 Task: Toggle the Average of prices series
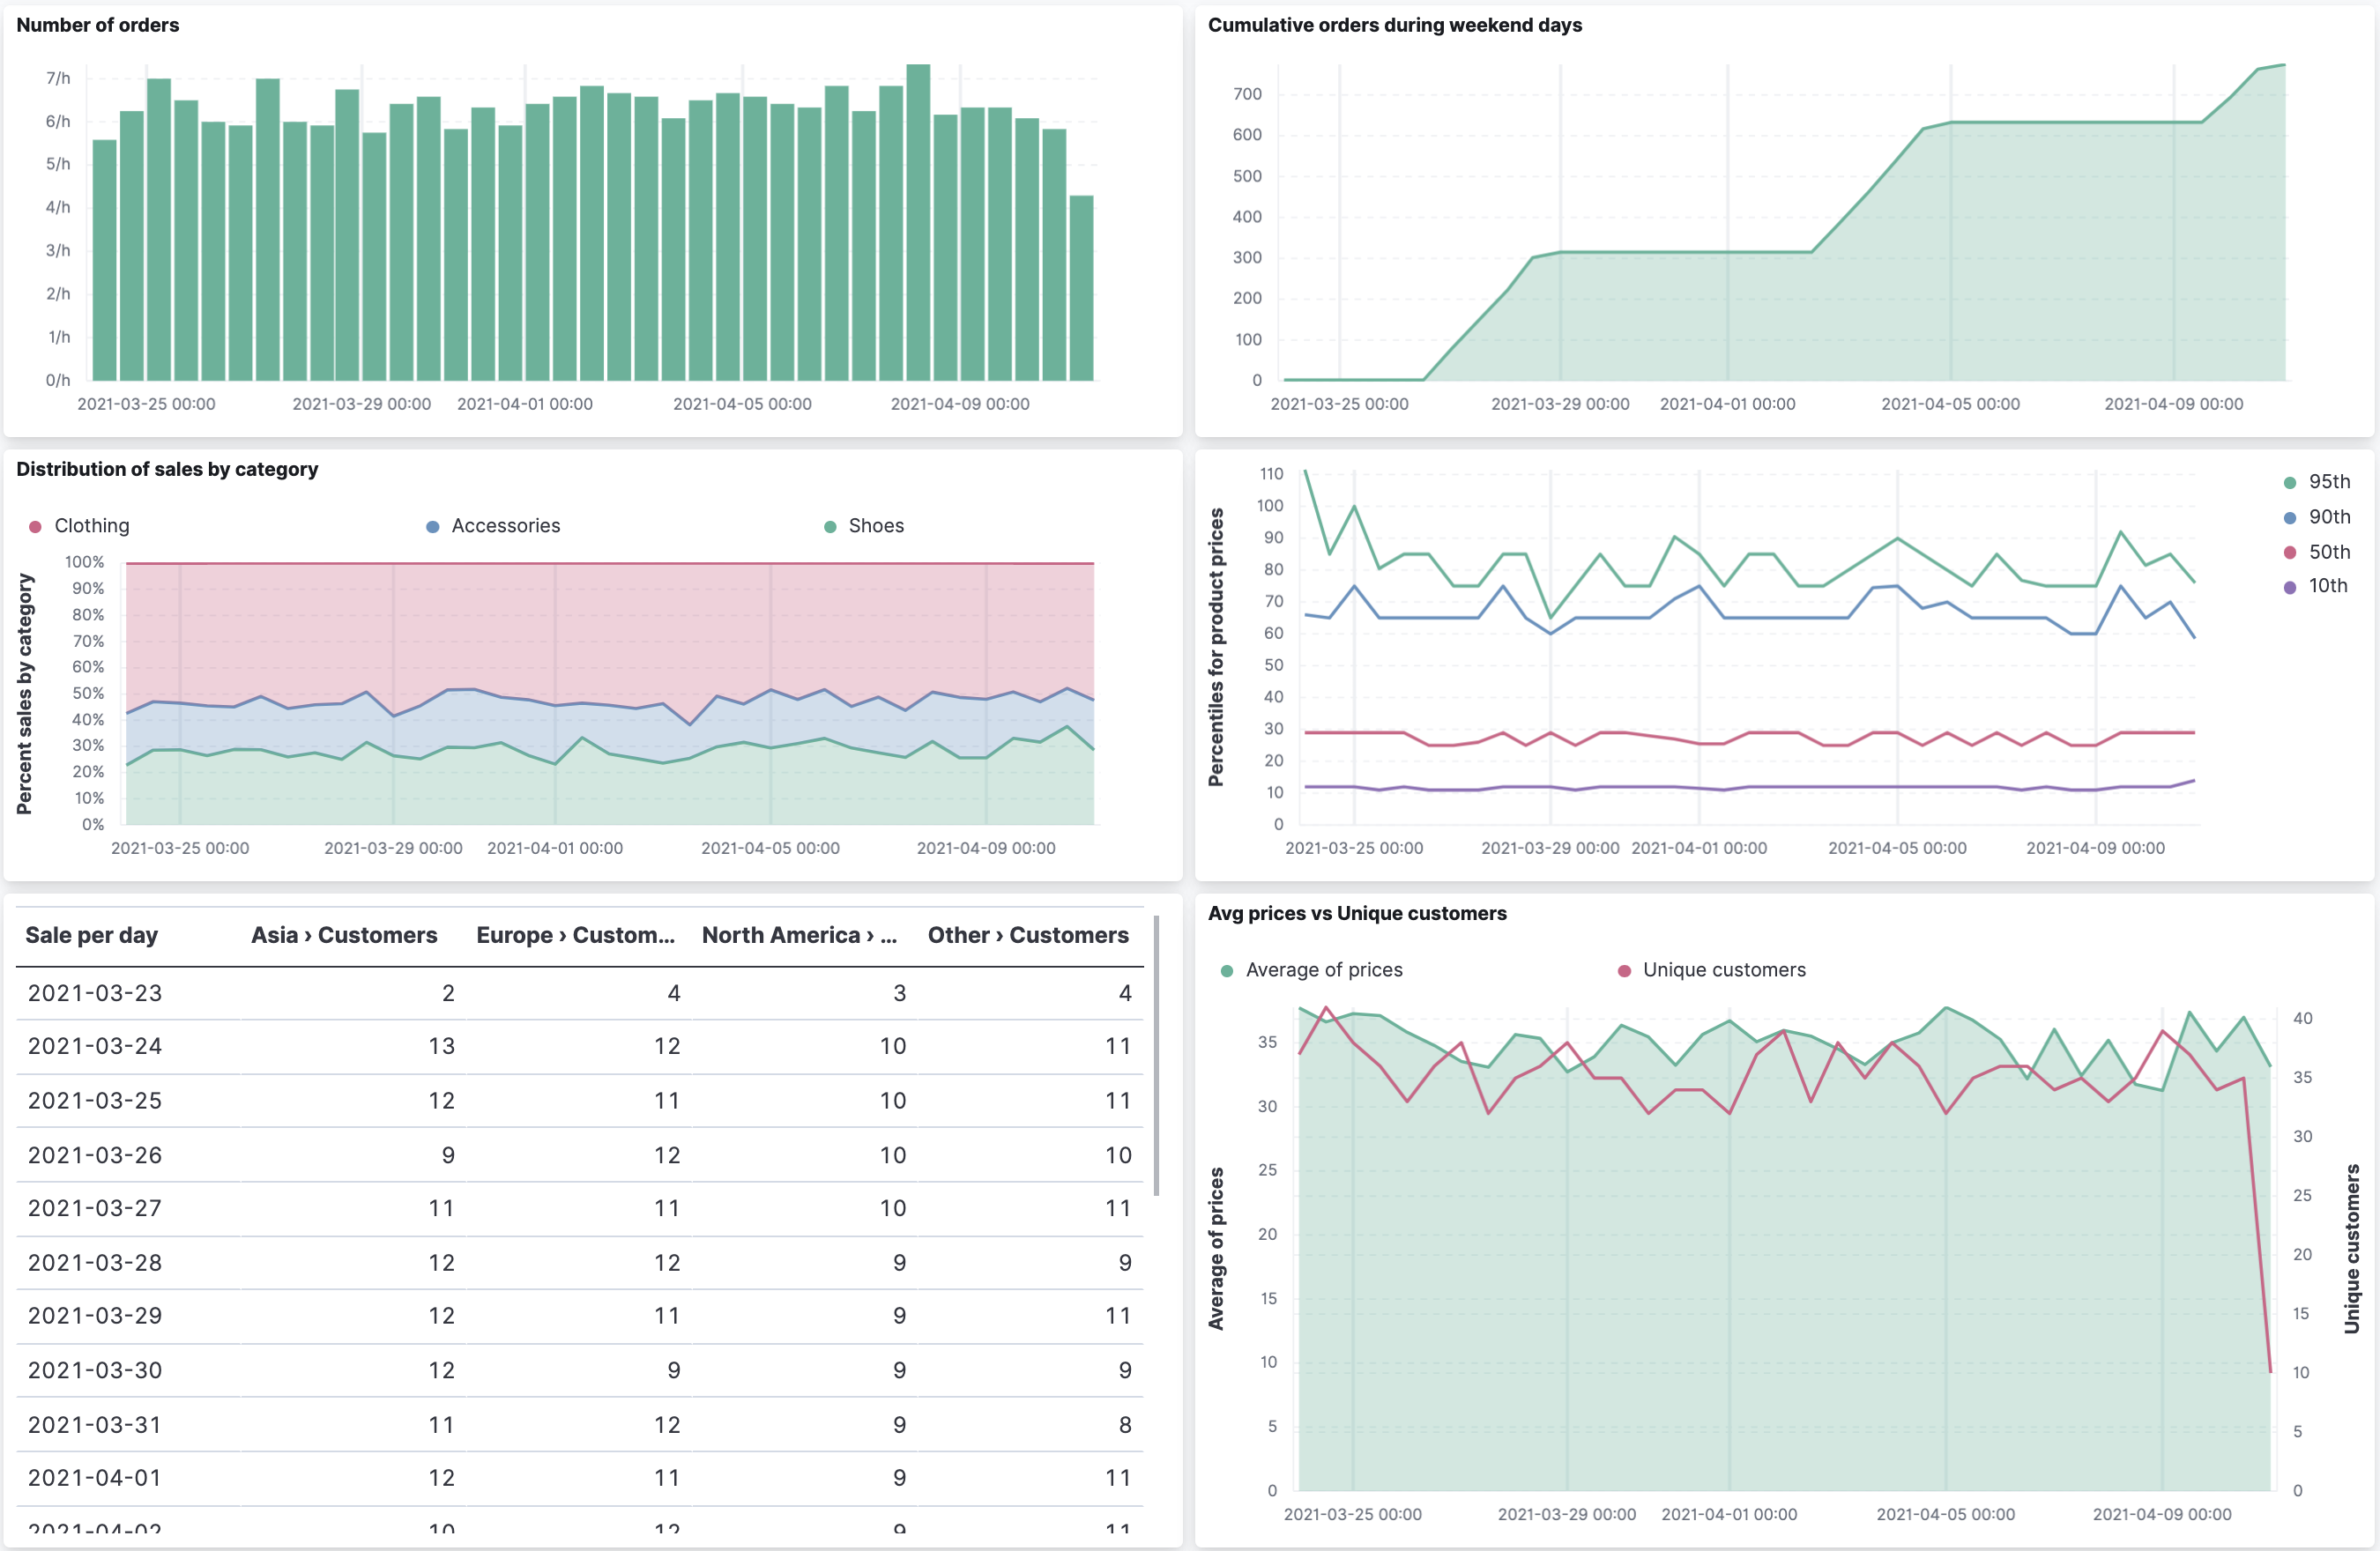coord(1324,969)
